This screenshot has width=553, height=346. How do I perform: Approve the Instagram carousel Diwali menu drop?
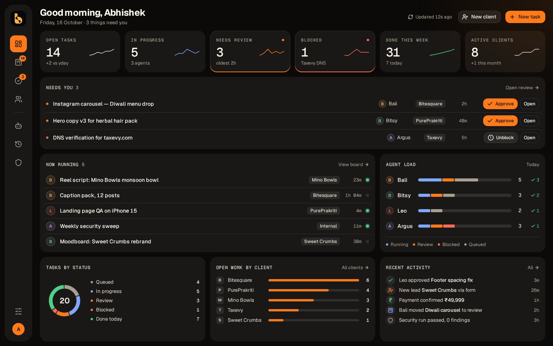500,104
